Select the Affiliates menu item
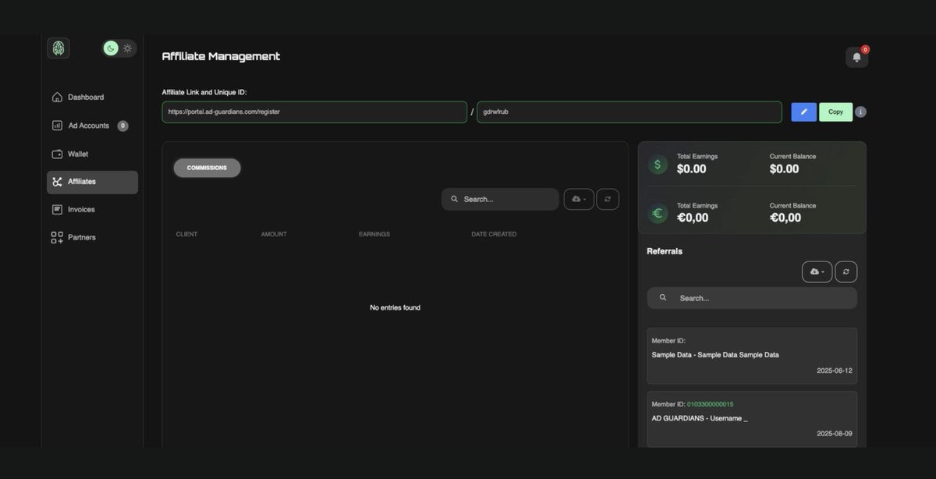The height and width of the screenshot is (479, 936). (x=92, y=182)
